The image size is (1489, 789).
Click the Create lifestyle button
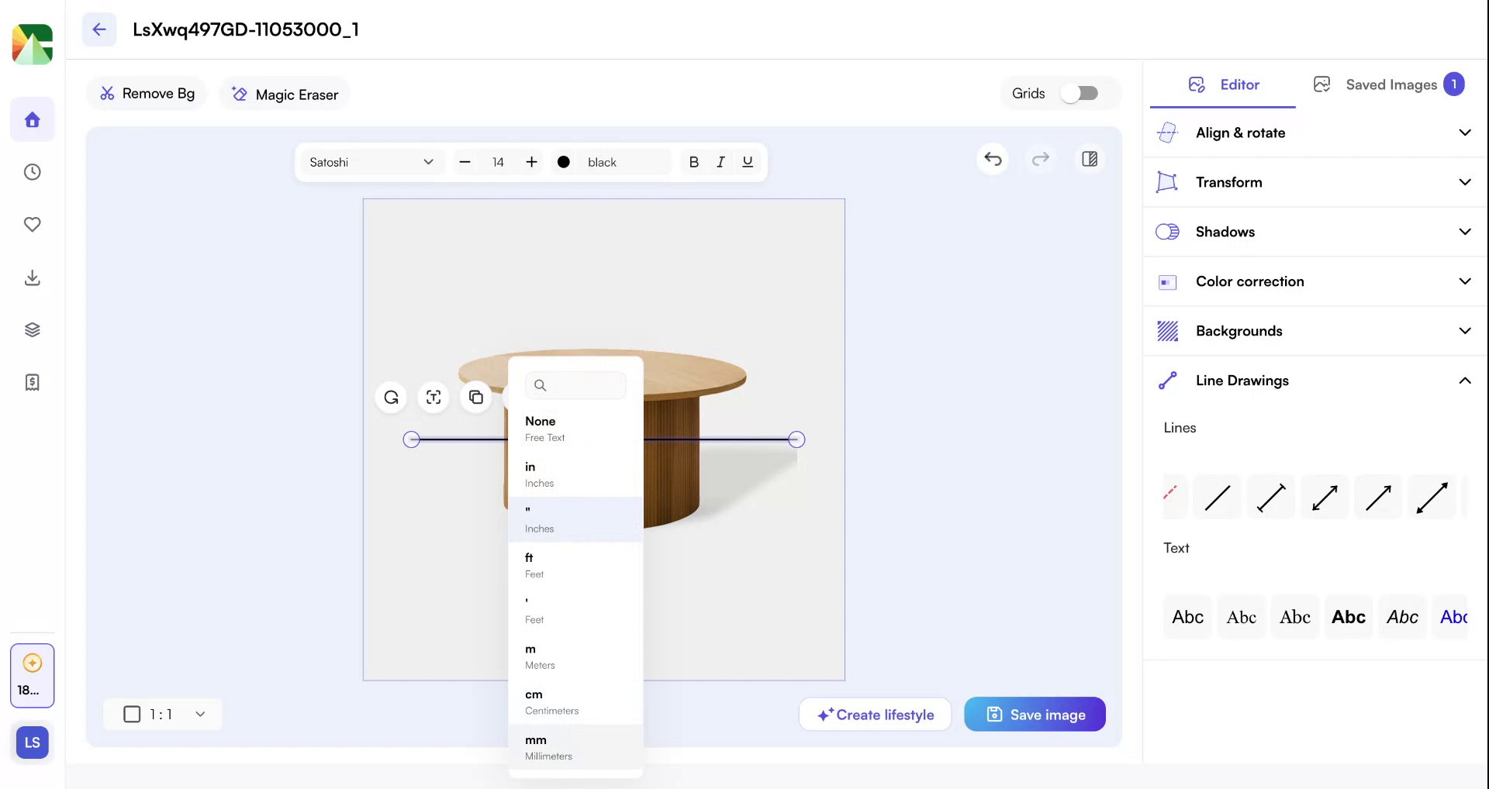pos(875,714)
